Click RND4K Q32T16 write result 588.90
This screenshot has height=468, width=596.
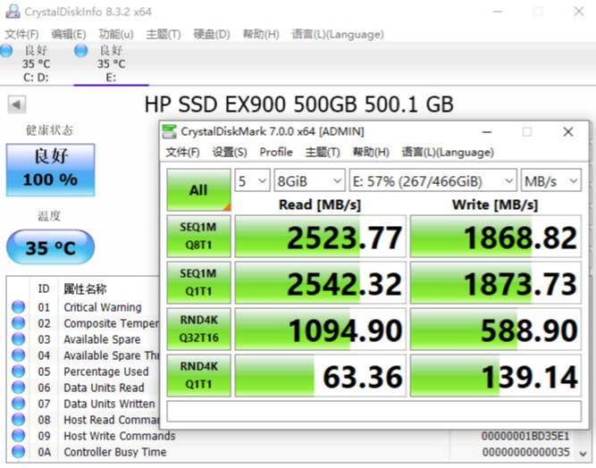pyautogui.click(x=496, y=329)
